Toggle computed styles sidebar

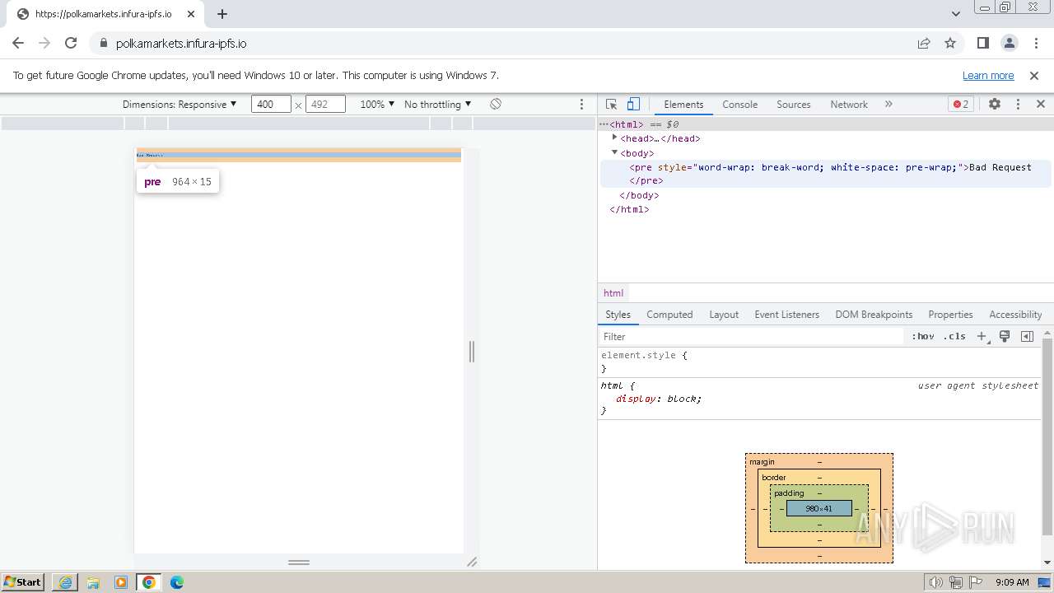click(x=1027, y=336)
